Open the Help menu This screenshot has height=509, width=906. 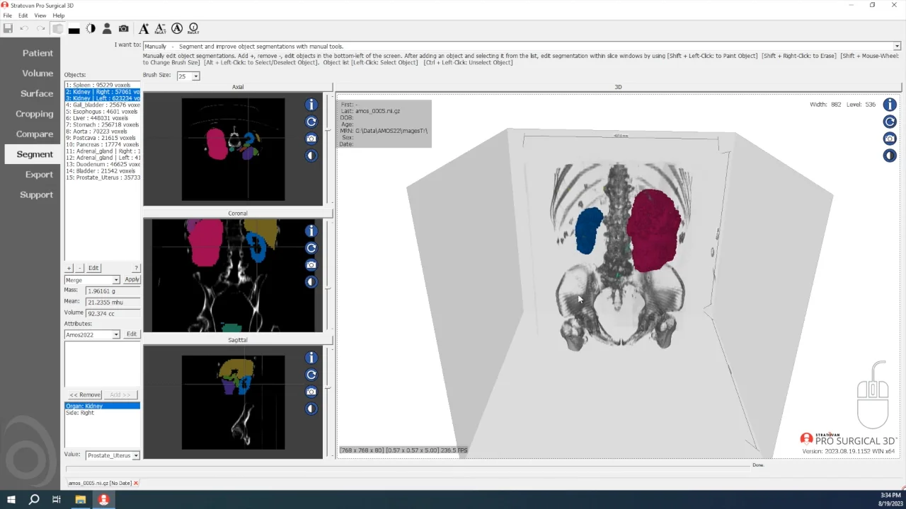(x=59, y=16)
